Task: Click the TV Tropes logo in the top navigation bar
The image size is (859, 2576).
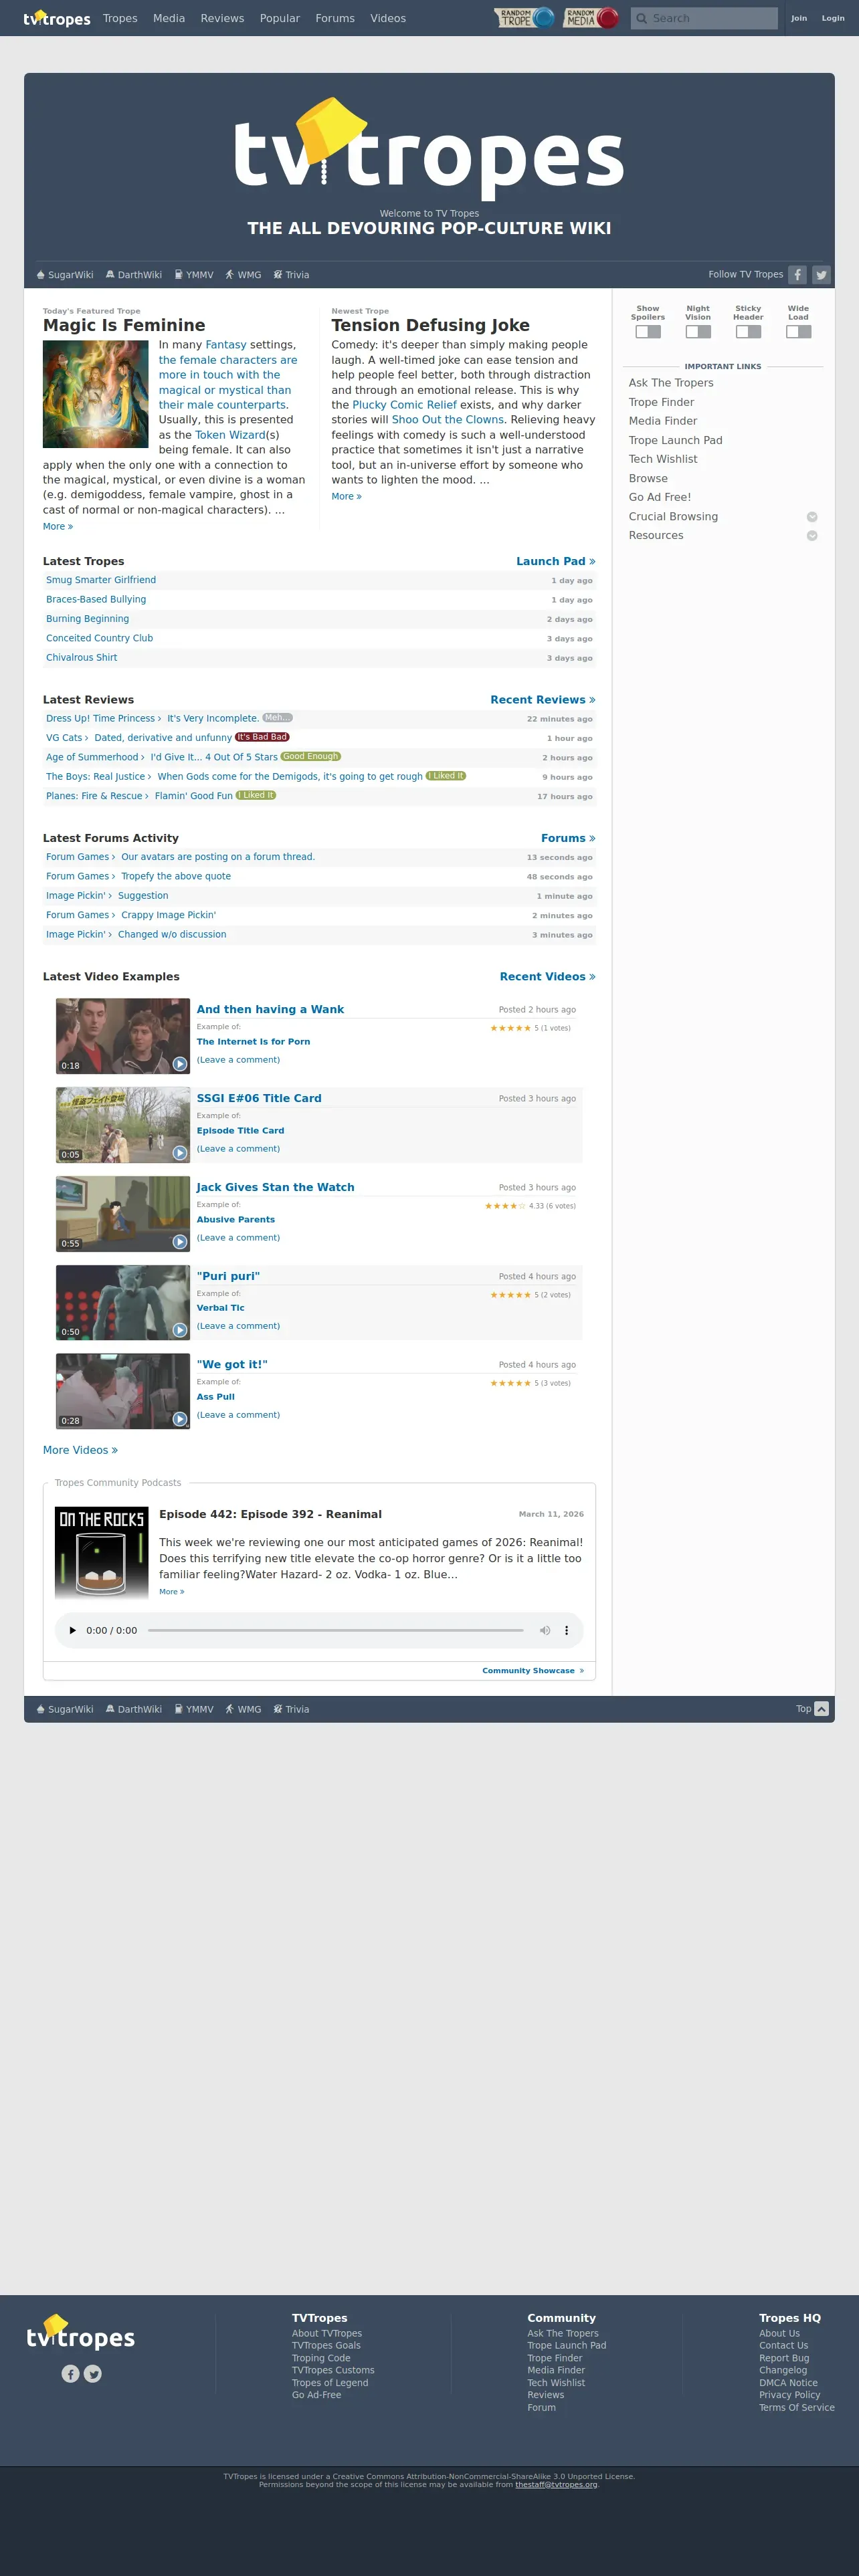Action: click(x=57, y=18)
